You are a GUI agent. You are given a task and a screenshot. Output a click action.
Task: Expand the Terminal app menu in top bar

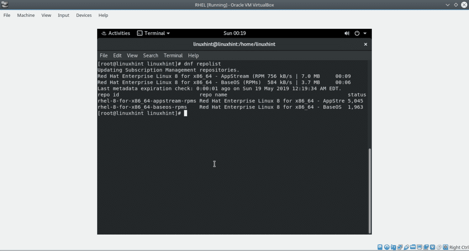pos(153,33)
